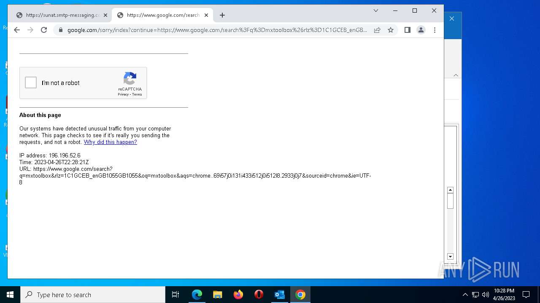This screenshot has height=303, width=540.
Task: Reload the current page
Action: click(x=44, y=30)
